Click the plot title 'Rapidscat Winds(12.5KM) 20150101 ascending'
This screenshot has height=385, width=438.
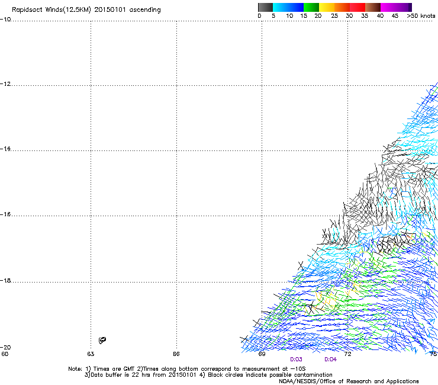[x=86, y=10]
